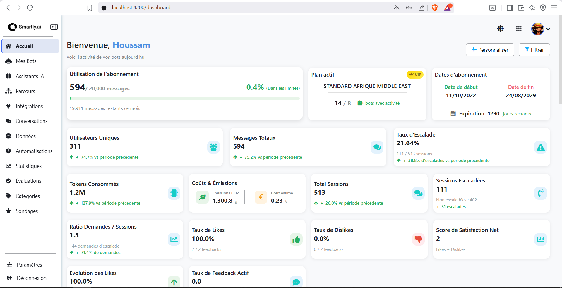Expand the user avatar dropdown arrow

[x=548, y=29]
